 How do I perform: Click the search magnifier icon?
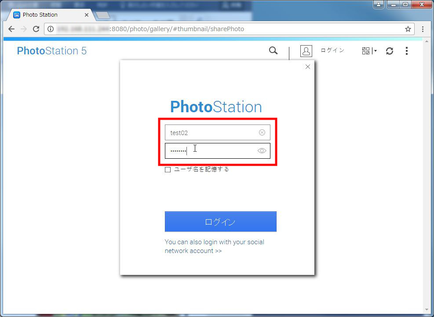[273, 51]
